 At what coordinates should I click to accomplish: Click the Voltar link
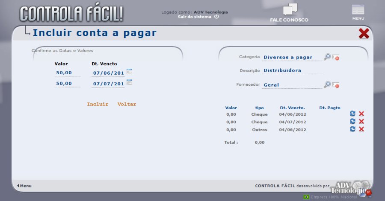click(x=127, y=104)
